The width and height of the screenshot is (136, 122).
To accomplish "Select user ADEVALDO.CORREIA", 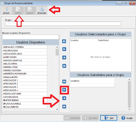I will point(25,47).
